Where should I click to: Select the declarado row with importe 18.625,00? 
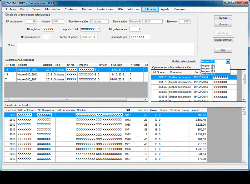pos(106,125)
